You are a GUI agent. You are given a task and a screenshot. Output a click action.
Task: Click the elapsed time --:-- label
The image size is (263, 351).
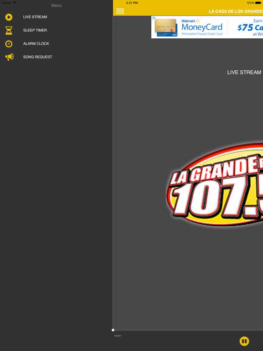[x=117, y=336]
